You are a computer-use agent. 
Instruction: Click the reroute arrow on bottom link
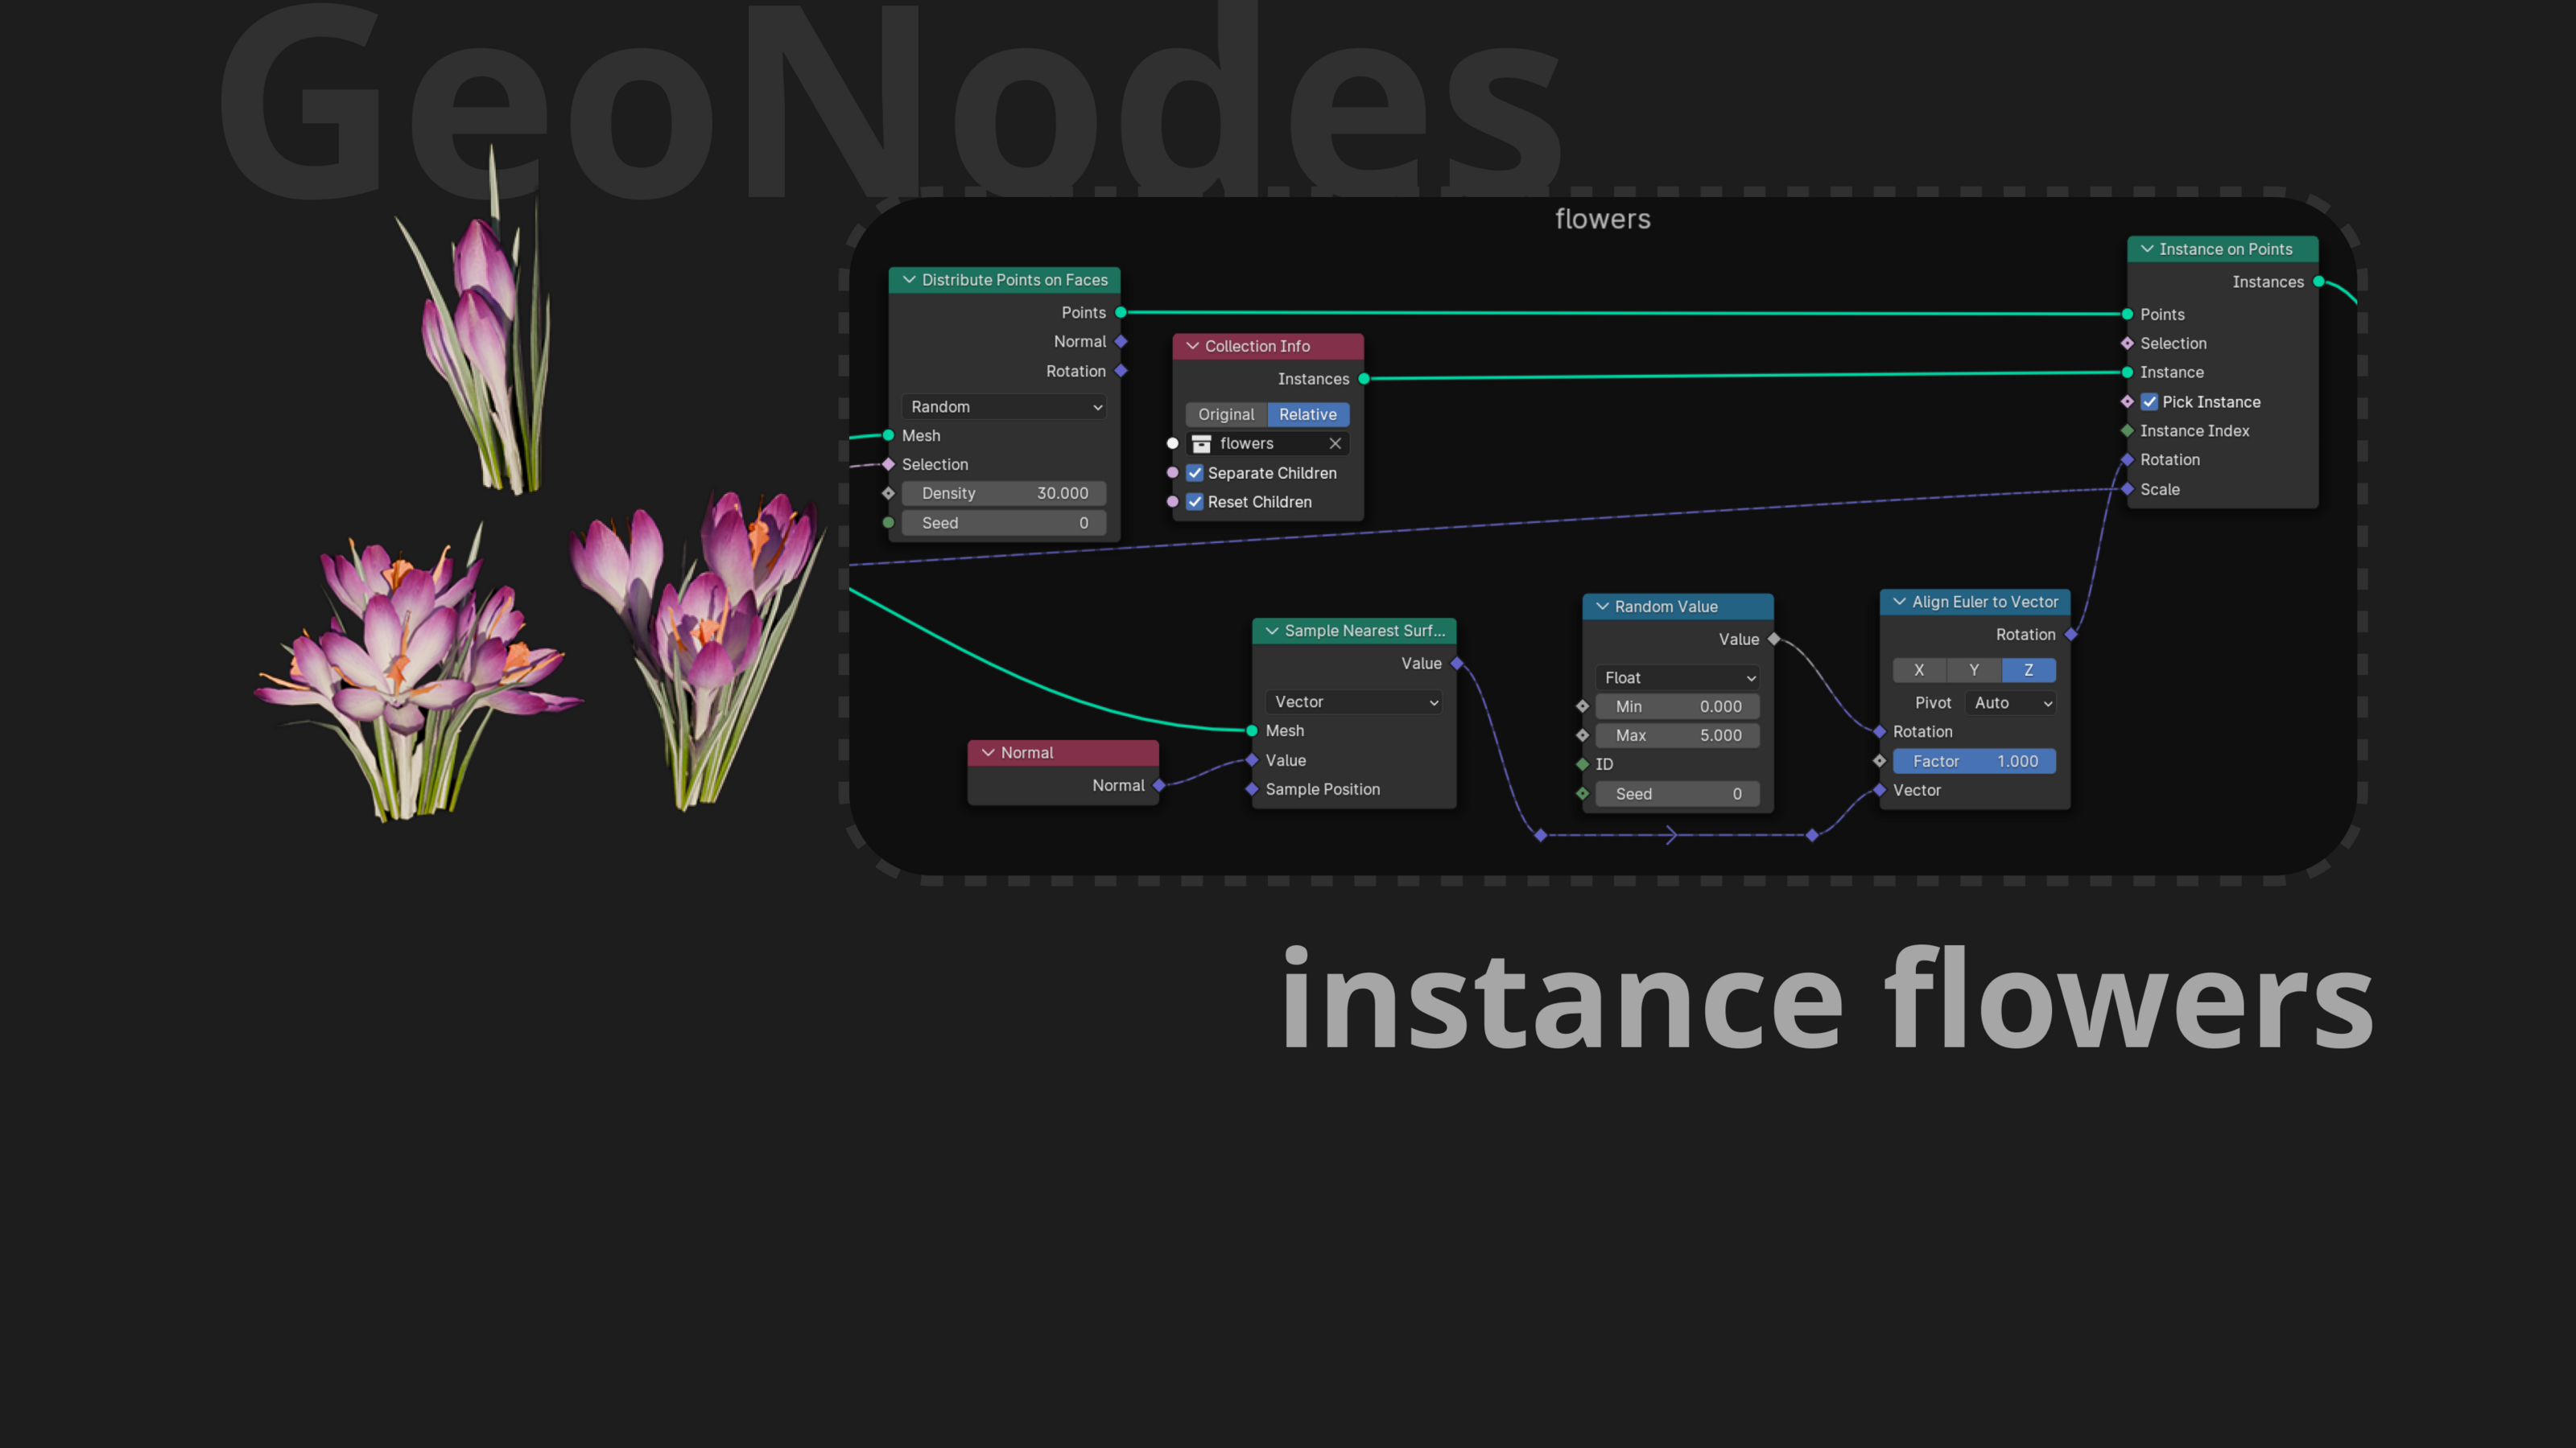click(x=1671, y=836)
